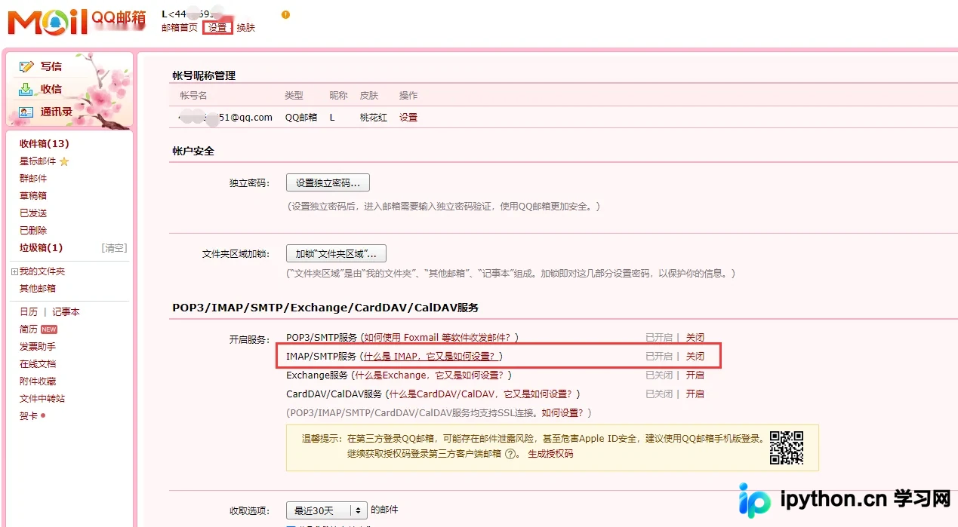The image size is (958, 527).
Task: Open 文件中转站 in the sidebar
Action: pos(42,399)
